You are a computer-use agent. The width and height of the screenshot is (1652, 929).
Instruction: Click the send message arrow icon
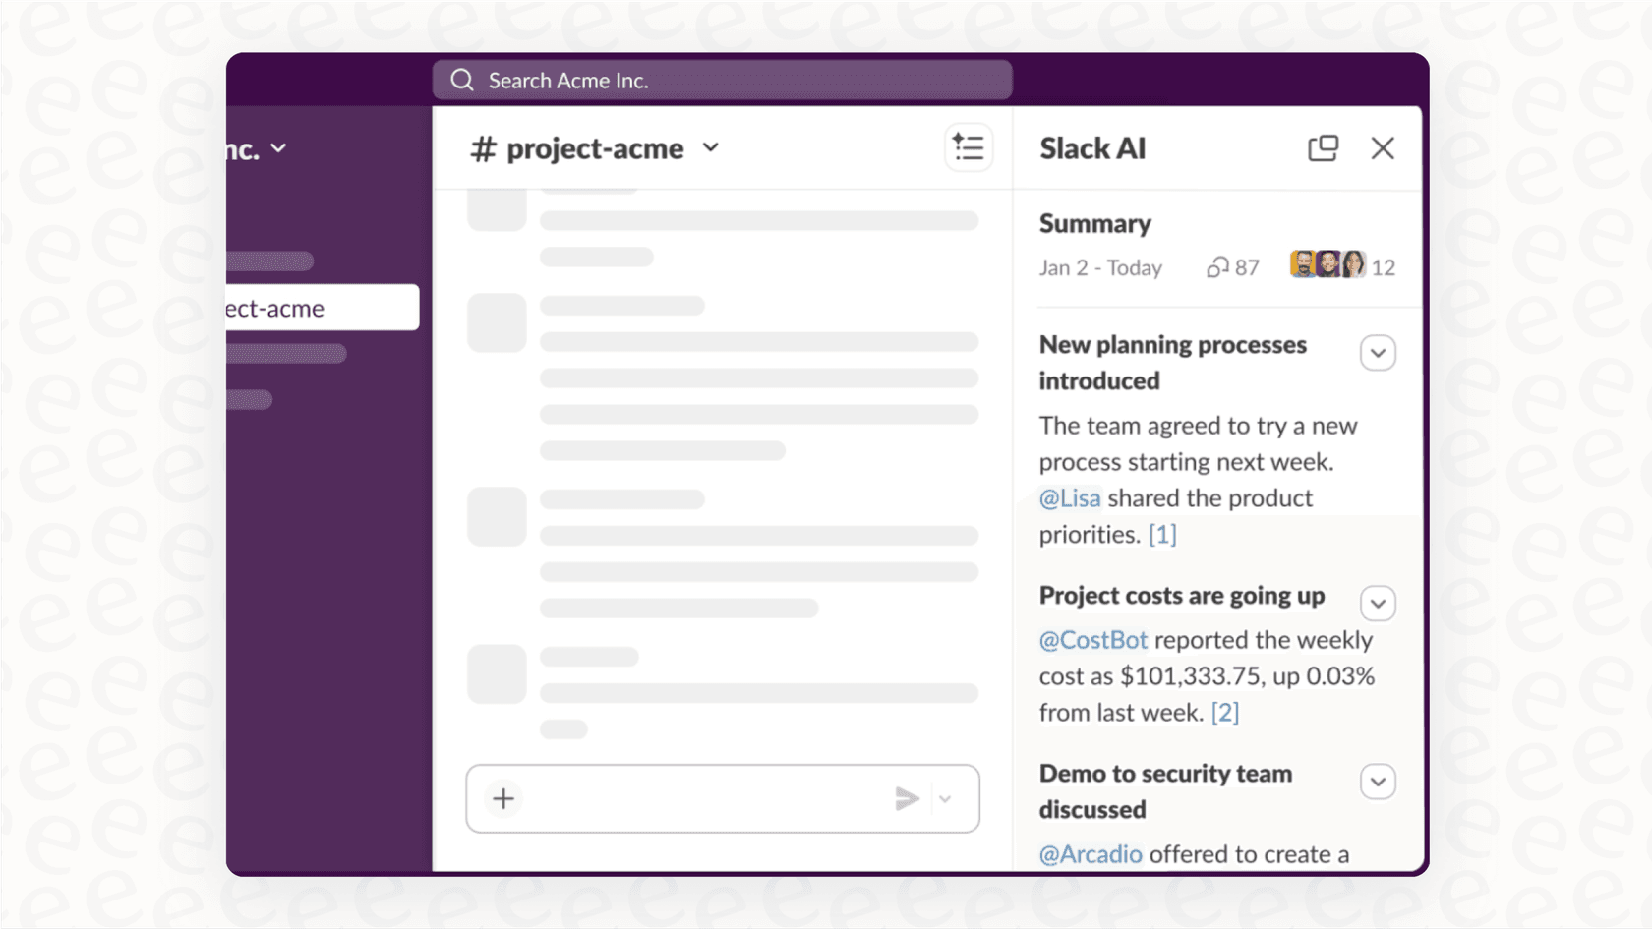coord(907,798)
